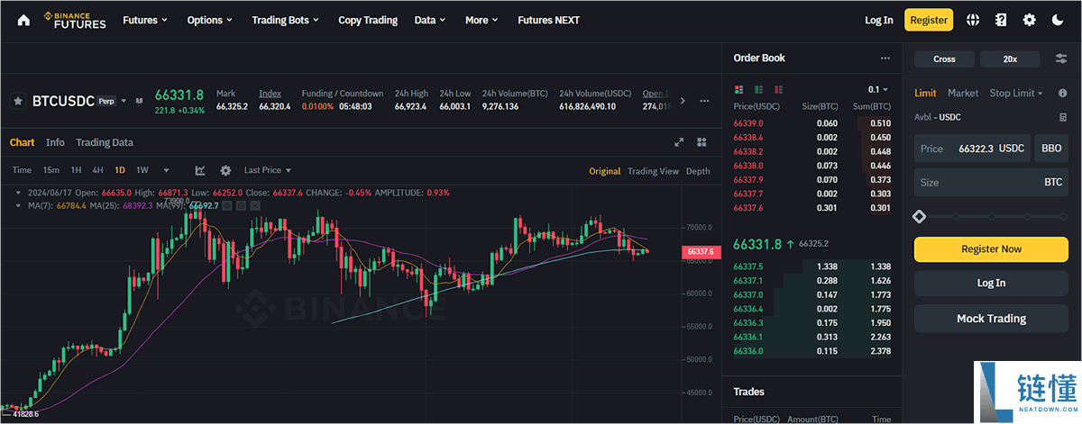Image resolution: width=1082 pixels, height=424 pixels.
Task: Open the chart settings gear icon
Action: coord(225,170)
